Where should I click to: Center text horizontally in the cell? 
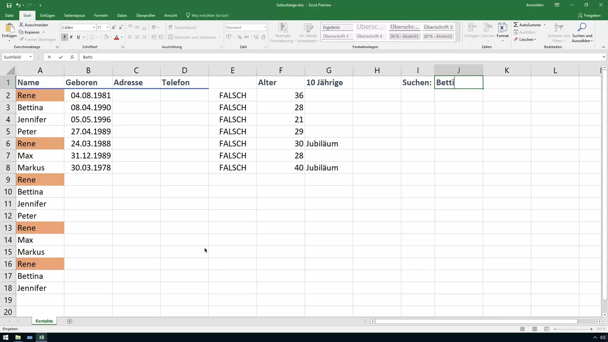(137, 37)
